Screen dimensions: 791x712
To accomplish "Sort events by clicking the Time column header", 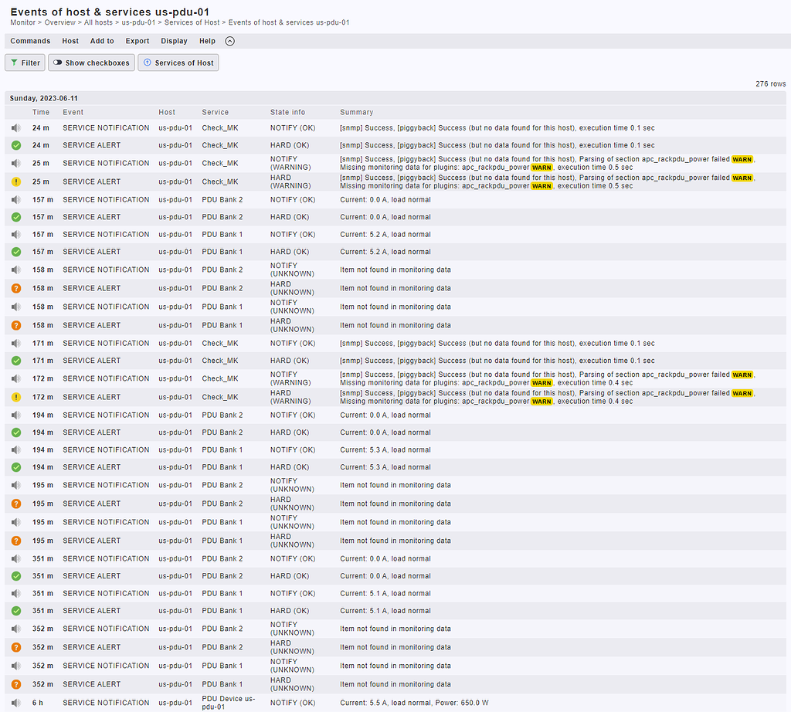I will click(x=41, y=112).
